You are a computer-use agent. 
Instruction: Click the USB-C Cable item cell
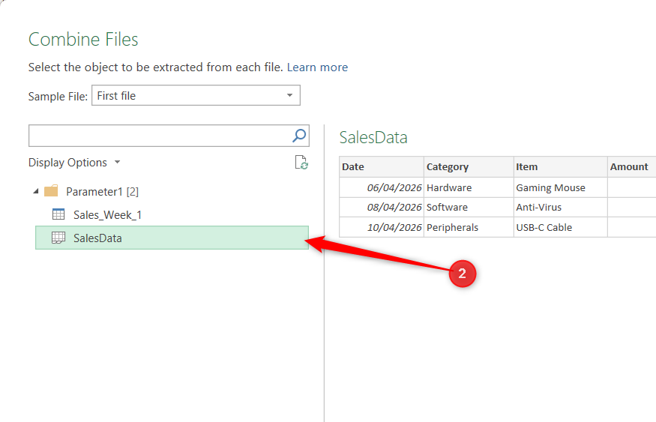coord(560,227)
